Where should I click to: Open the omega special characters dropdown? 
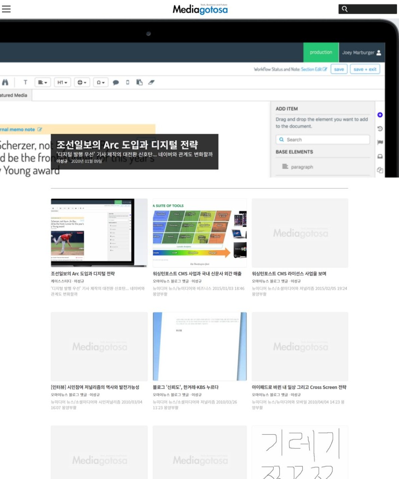coord(101,83)
